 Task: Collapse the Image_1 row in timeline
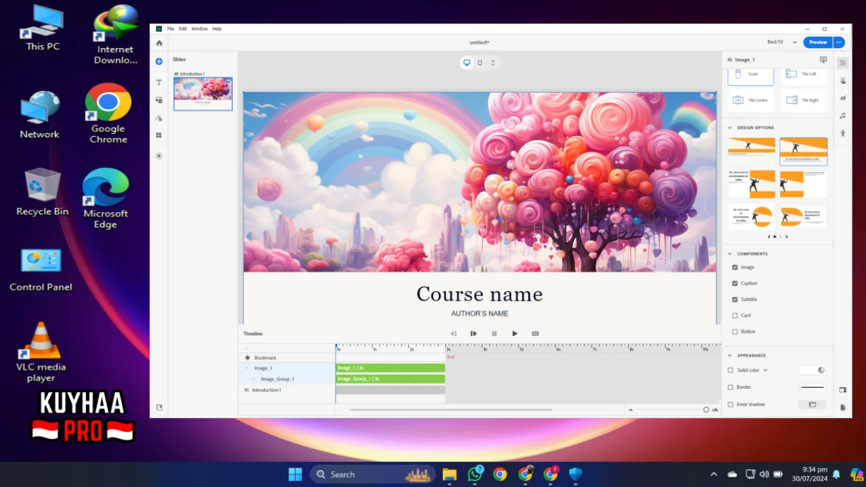[x=246, y=368]
